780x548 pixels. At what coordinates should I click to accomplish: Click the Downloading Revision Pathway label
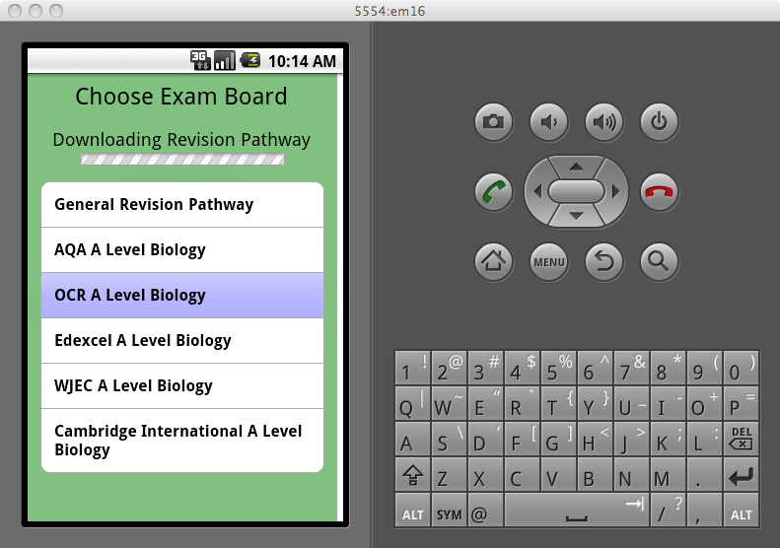click(181, 140)
